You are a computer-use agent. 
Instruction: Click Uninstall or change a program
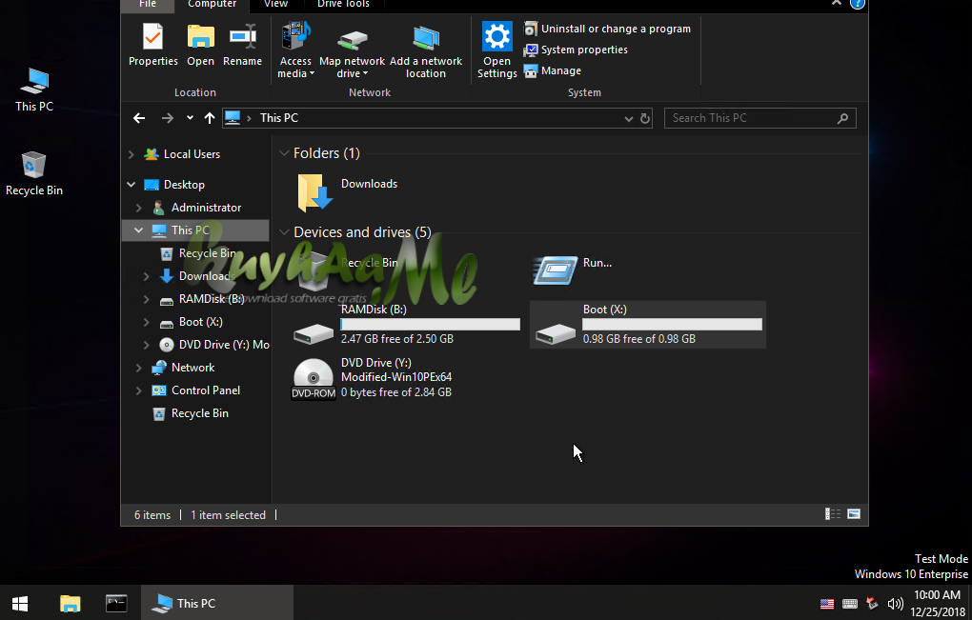[x=608, y=29]
